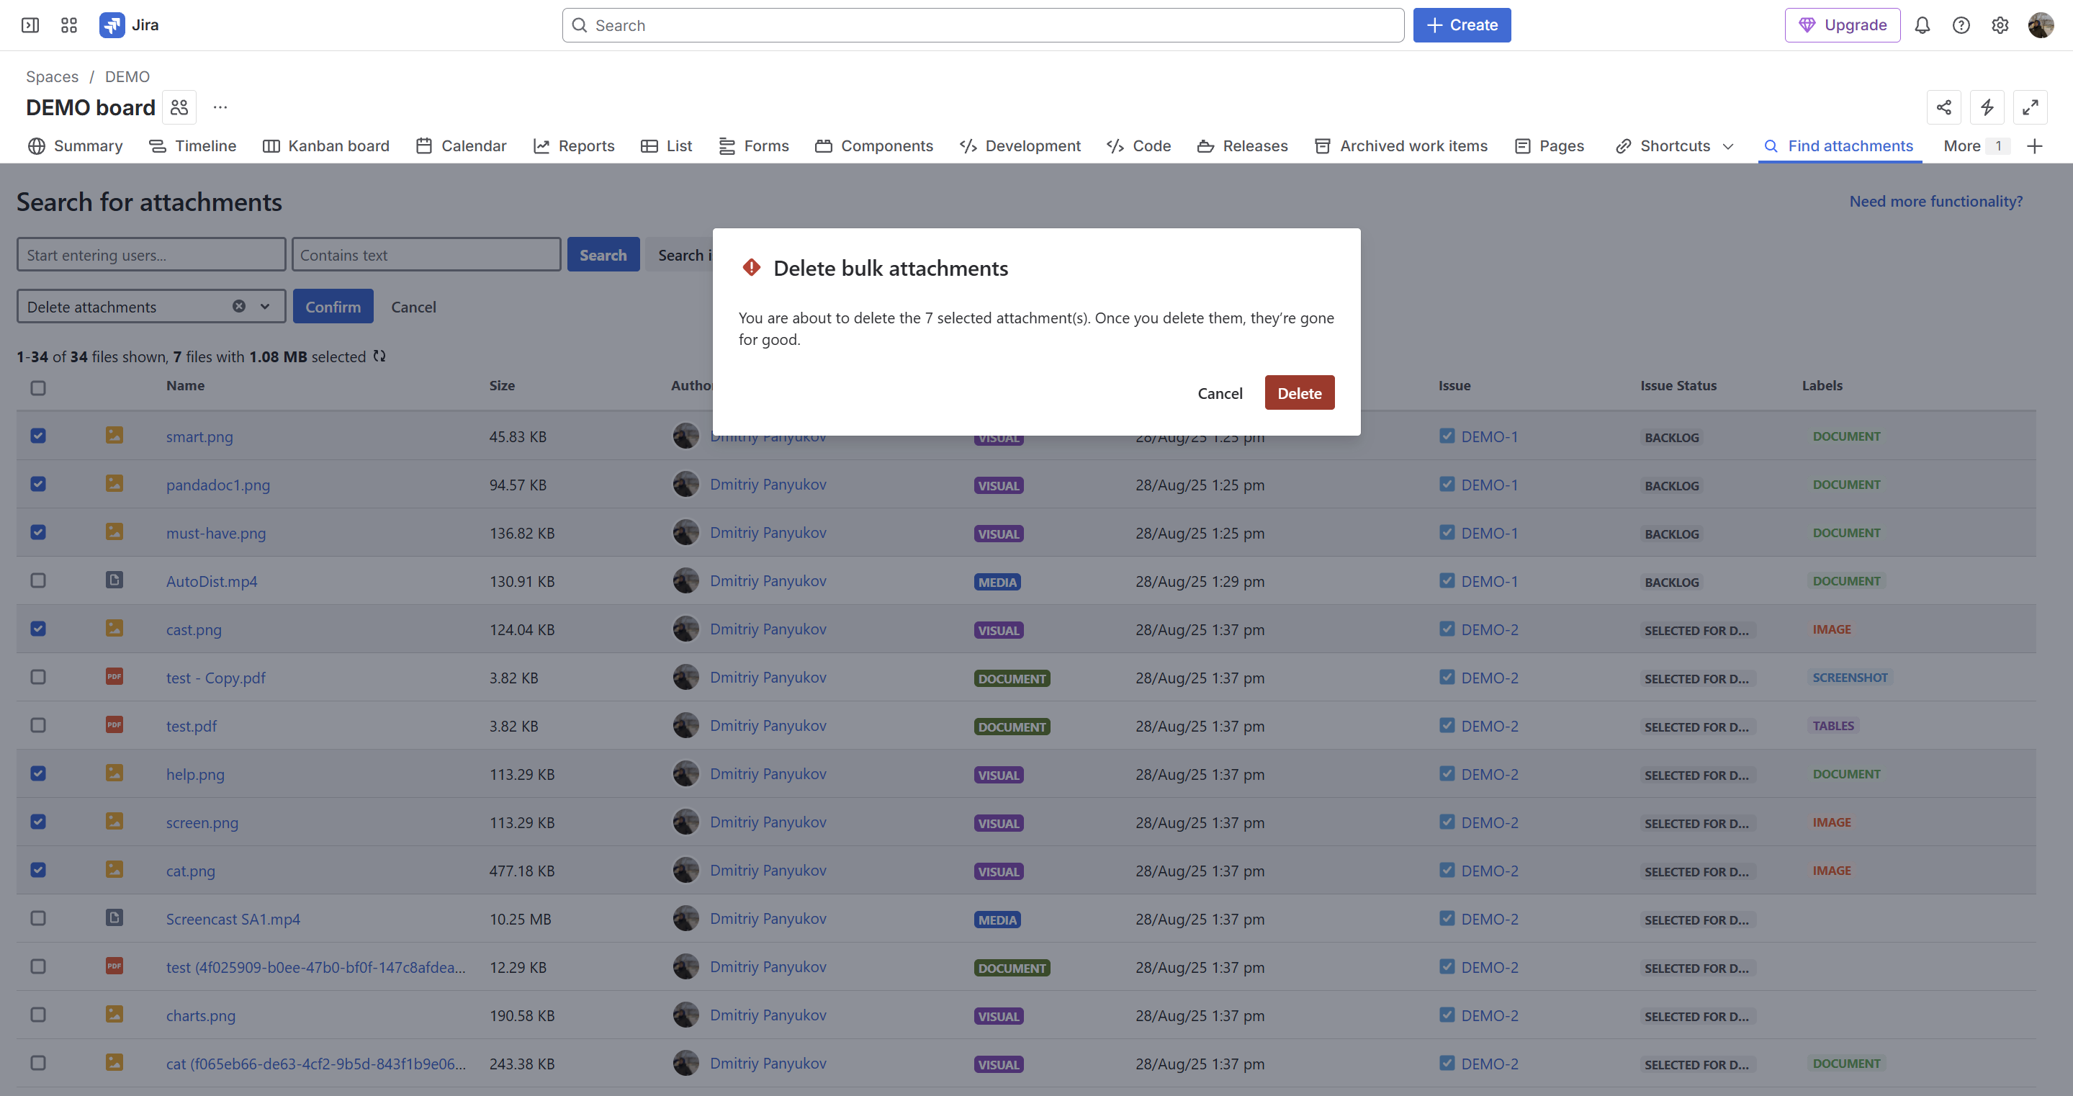
Task: Refresh selection count icon
Action: click(x=379, y=356)
